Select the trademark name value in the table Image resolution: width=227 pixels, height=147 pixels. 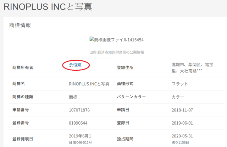(x=89, y=84)
